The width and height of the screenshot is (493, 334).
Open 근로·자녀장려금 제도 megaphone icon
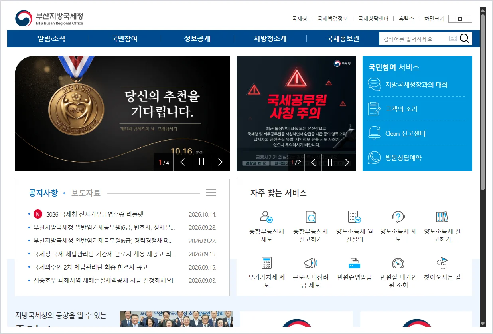coord(311,263)
